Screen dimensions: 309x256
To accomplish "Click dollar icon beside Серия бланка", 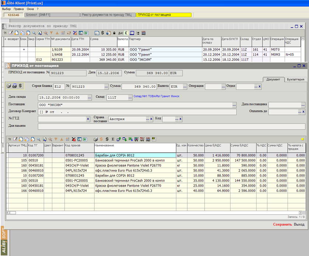I will click(x=20, y=86).
